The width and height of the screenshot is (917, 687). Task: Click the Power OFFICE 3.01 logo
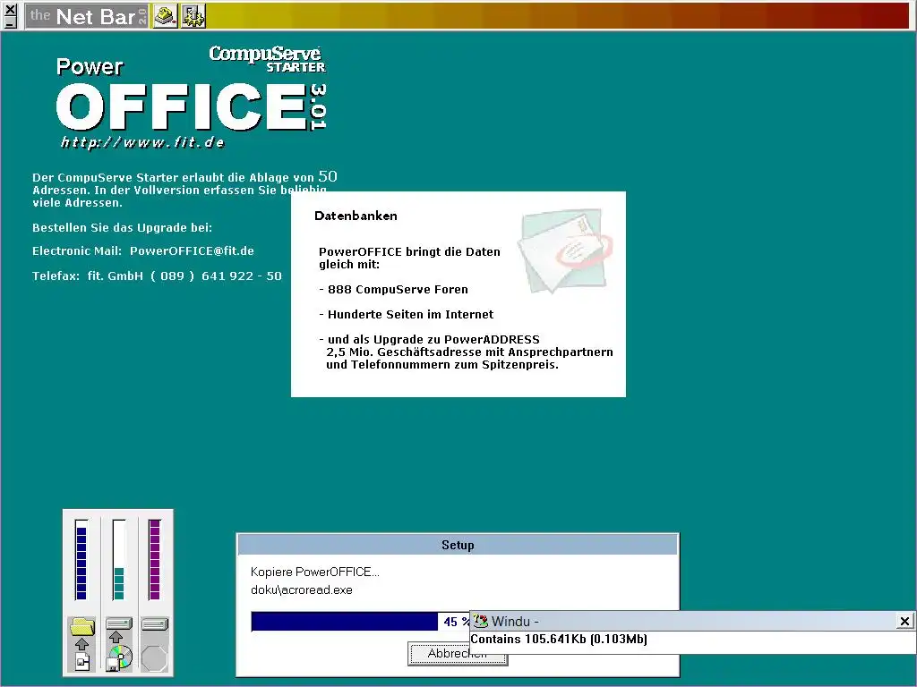click(x=192, y=93)
